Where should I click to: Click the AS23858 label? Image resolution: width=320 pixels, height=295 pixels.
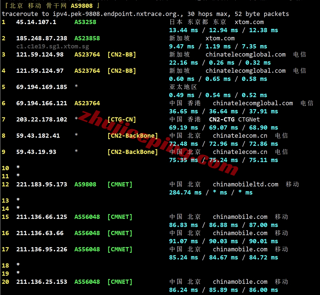click(x=87, y=38)
